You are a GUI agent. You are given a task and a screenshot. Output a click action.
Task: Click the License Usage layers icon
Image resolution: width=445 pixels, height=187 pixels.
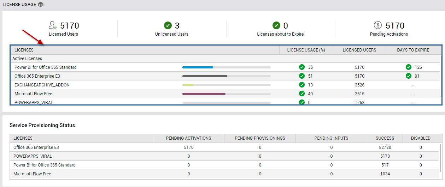[x=41, y=5]
